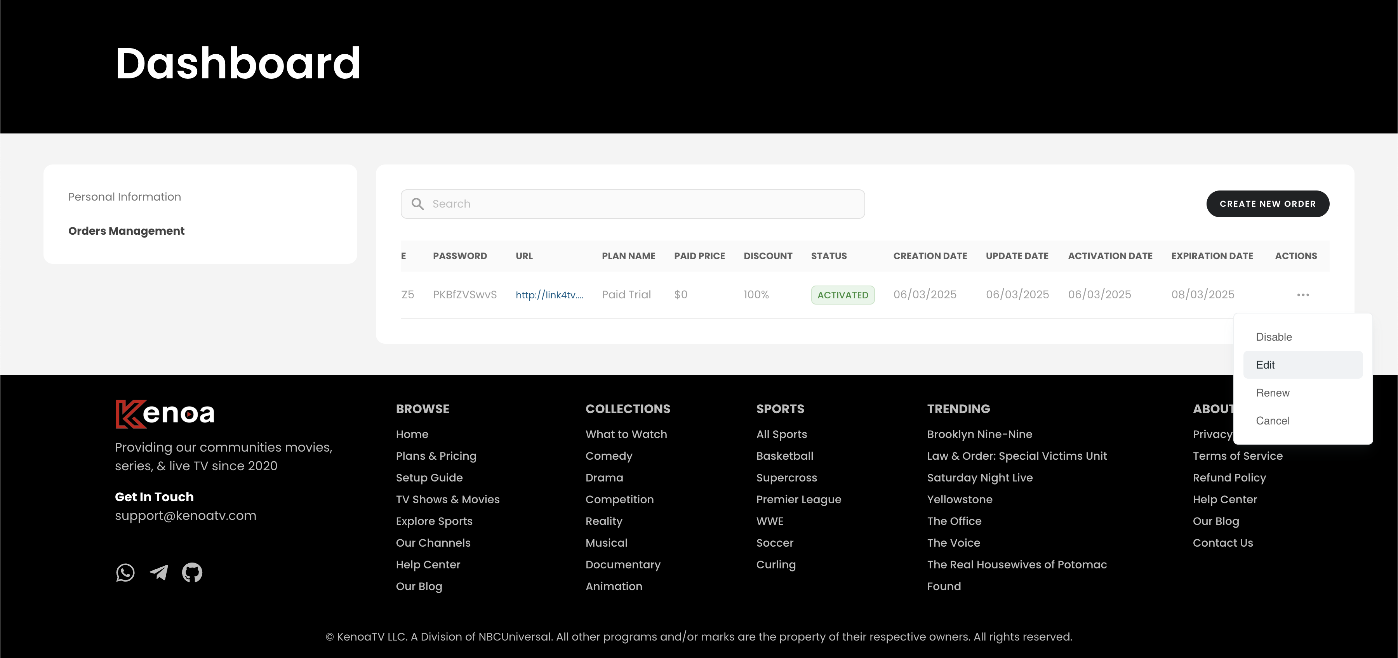Open the http://link4tv order URL

(x=549, y=295)
